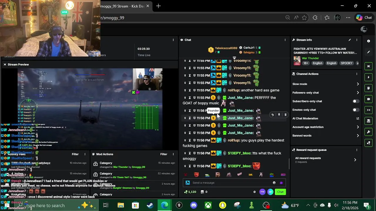The height and width of the screenshot is (211, 376).
Task: Open AI Chat Moderation external link icon
Action: click(358, 118)
